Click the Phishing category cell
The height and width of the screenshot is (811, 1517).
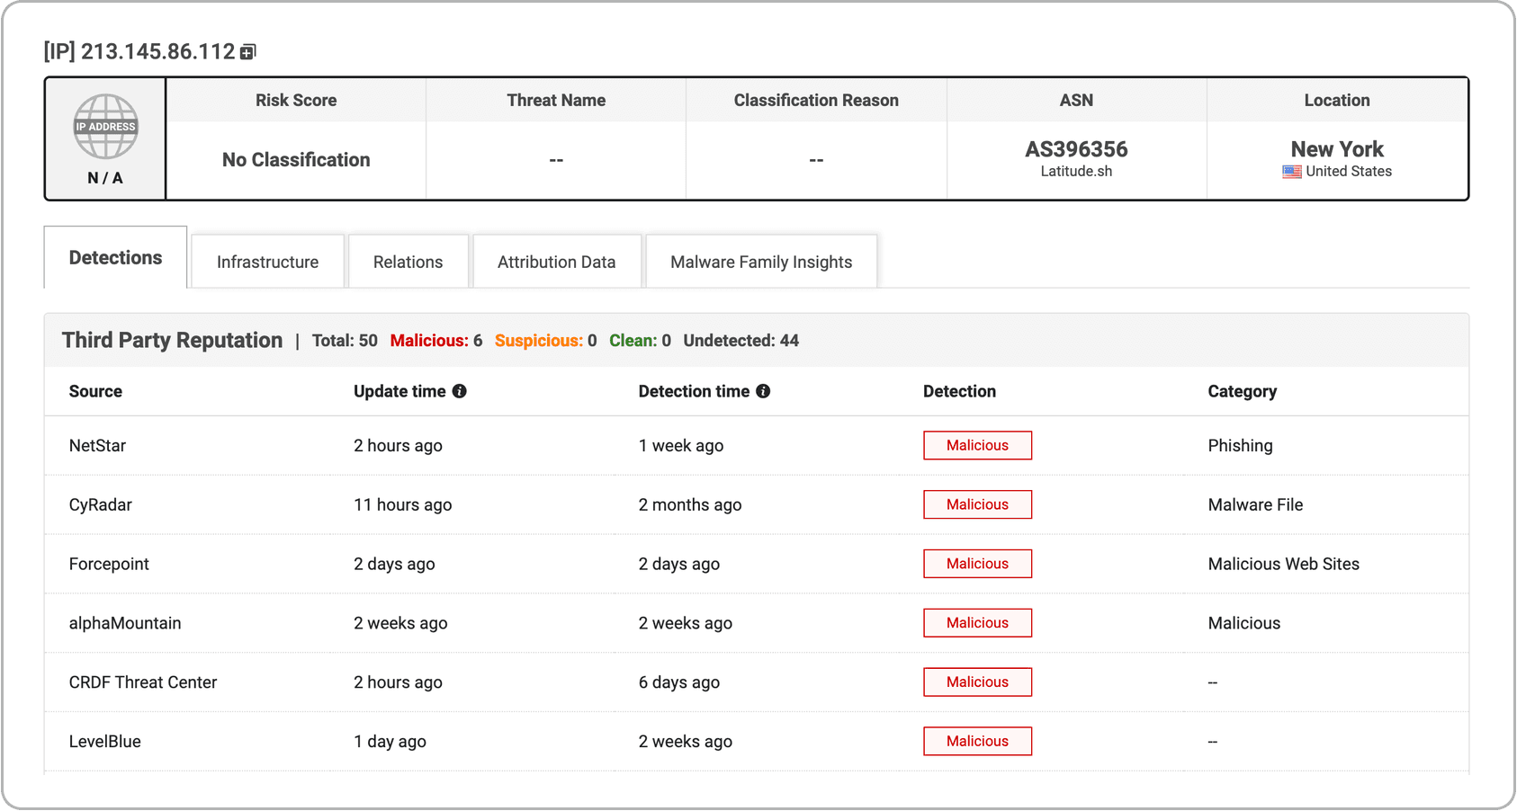(x=1240, y=445)
